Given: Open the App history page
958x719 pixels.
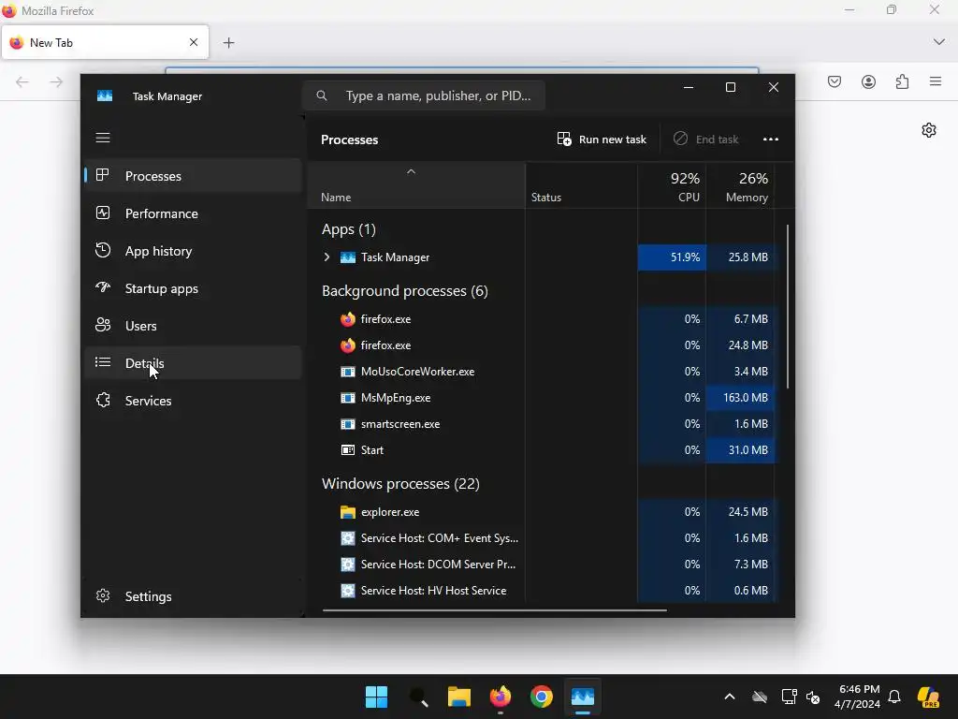Looking at the screenshot, I should 193,251.
